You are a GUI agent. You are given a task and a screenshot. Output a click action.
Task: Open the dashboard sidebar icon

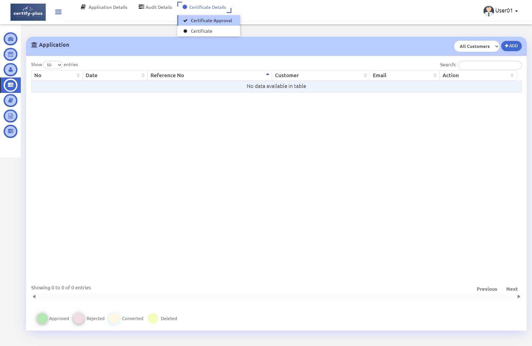click(11, 39)
